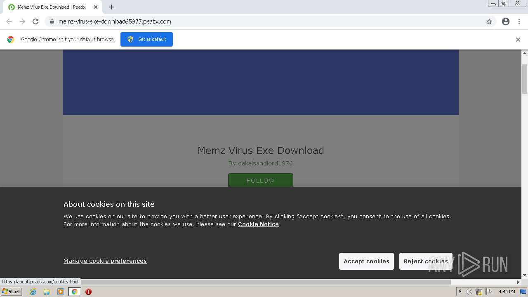
Task: Open the Action Center flag icon
Action: (488, 292)
